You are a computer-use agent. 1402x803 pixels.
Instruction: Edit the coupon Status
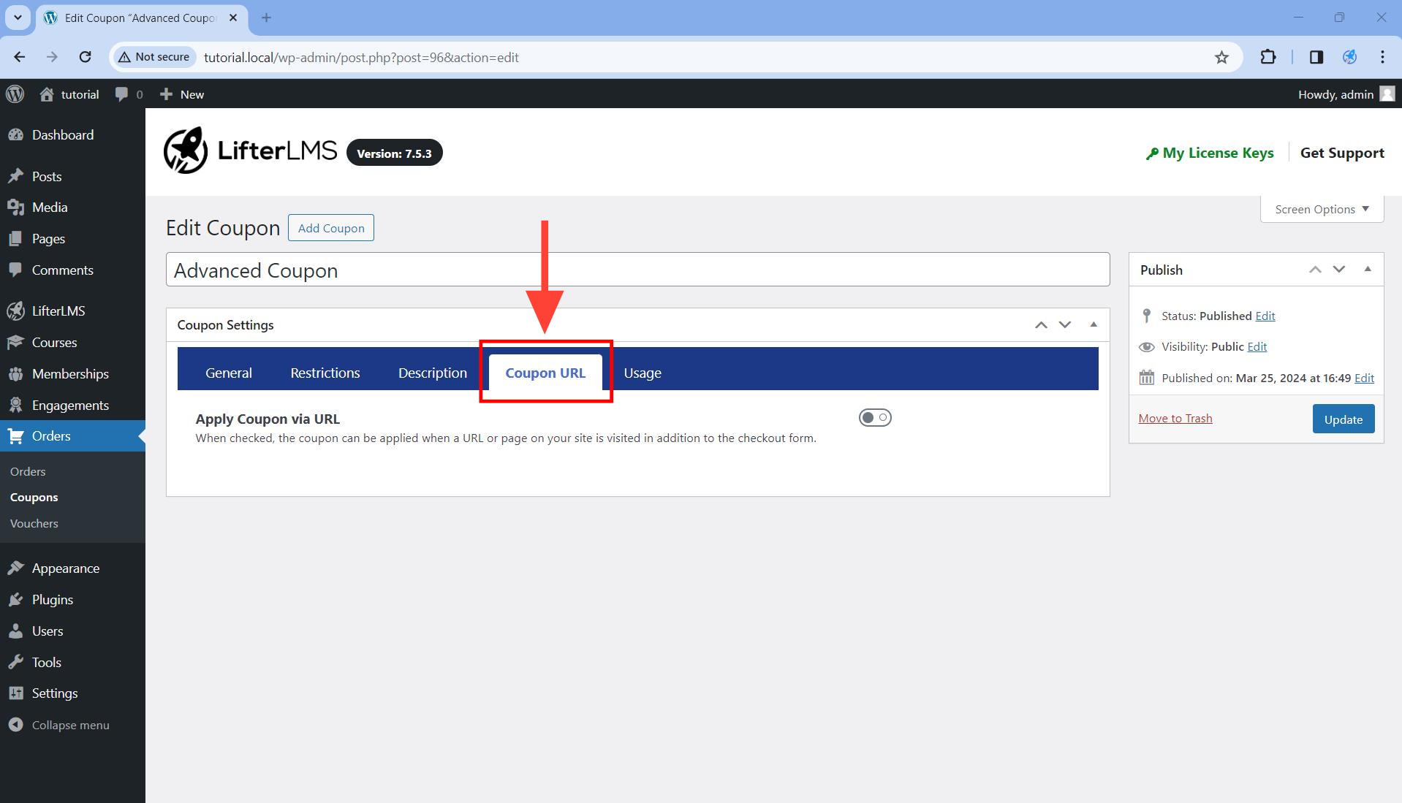point(1265,316)
